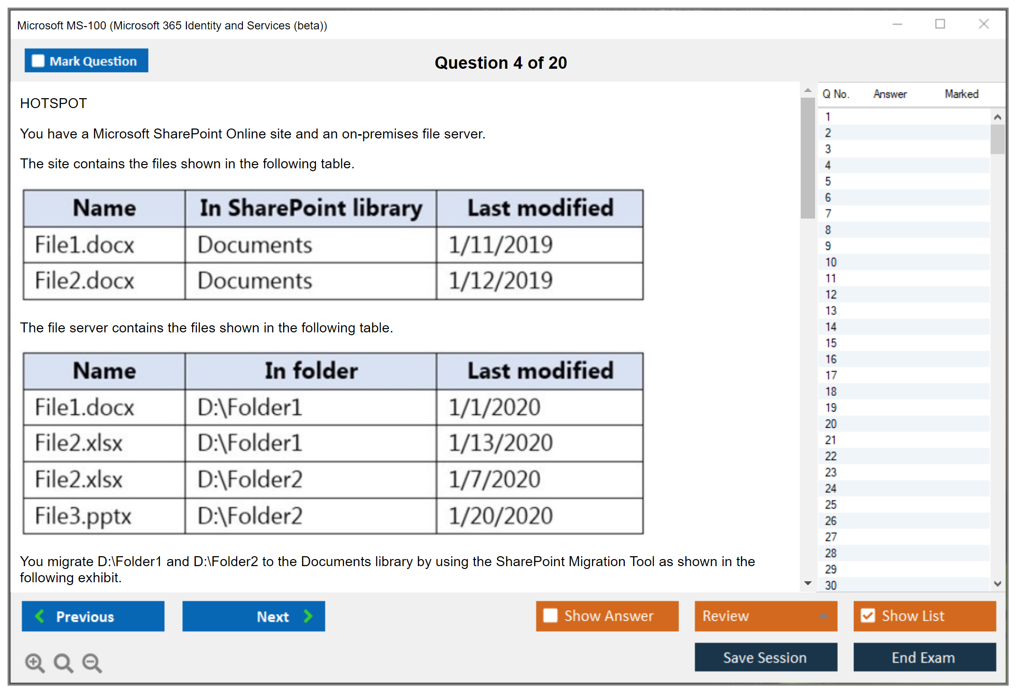Click the Marked column header
Viewport: 1020px width, 697px height.
(961, 94)
